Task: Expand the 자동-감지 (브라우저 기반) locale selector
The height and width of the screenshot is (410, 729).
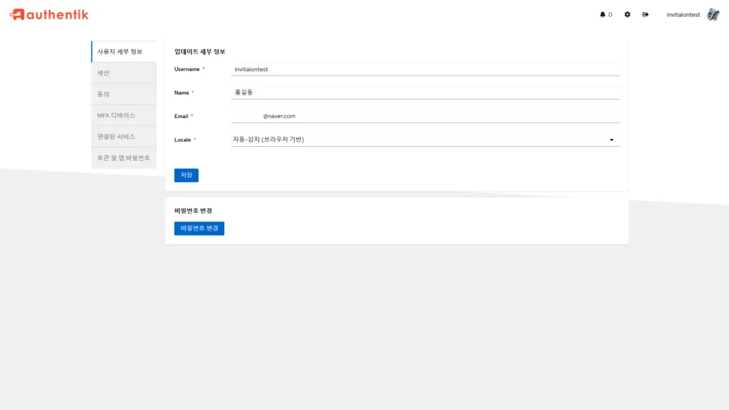Action: tap(425, 140)
